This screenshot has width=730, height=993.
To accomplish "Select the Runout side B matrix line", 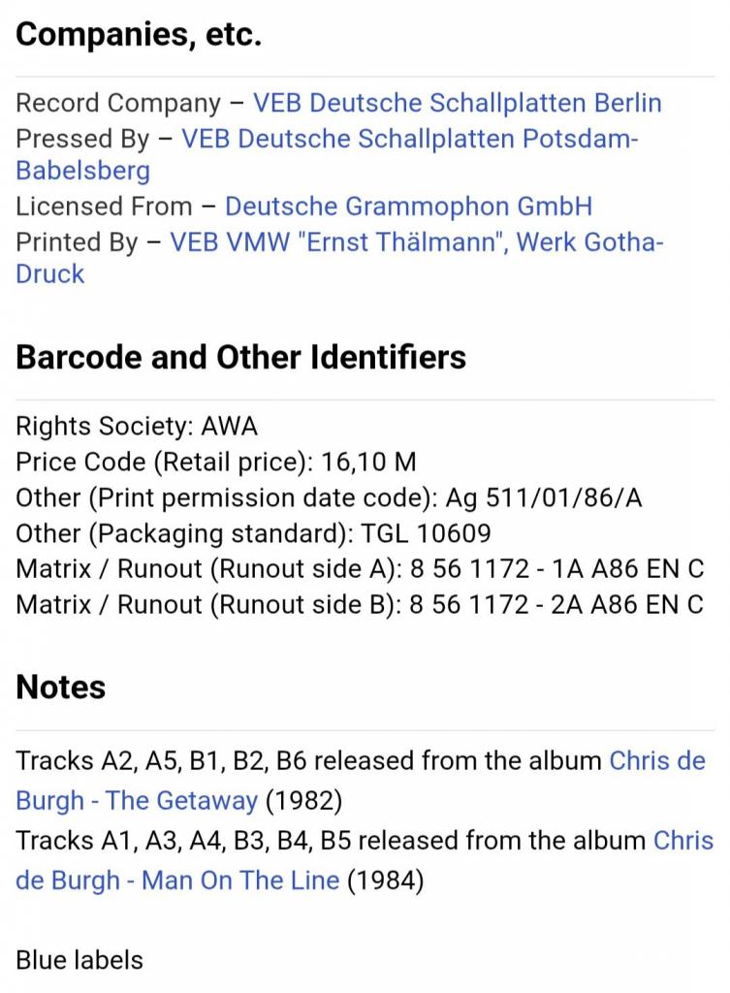I will 360,604.
